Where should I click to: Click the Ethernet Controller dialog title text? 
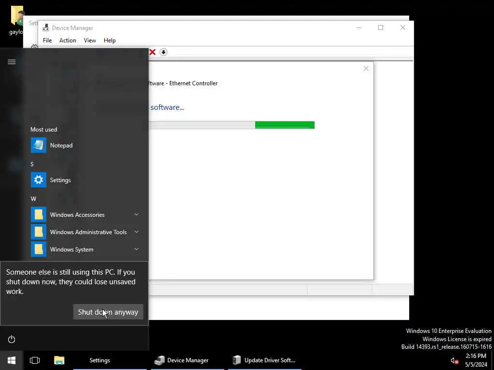(183, 83)
